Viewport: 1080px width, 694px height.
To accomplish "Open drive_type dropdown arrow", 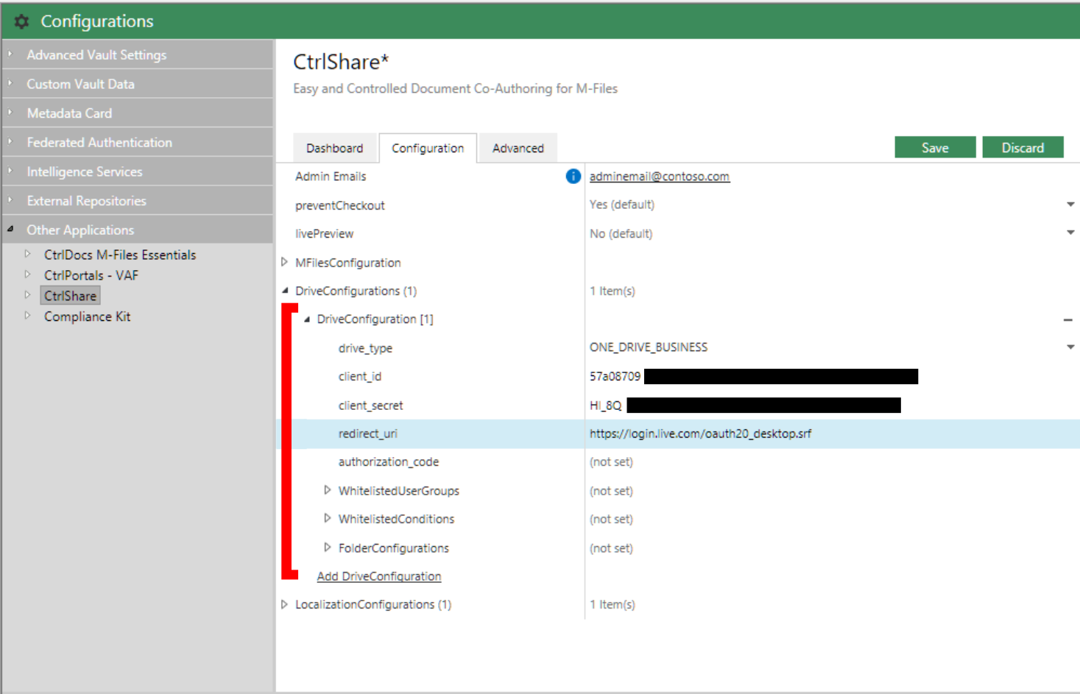I will (x=1070, y=347).
